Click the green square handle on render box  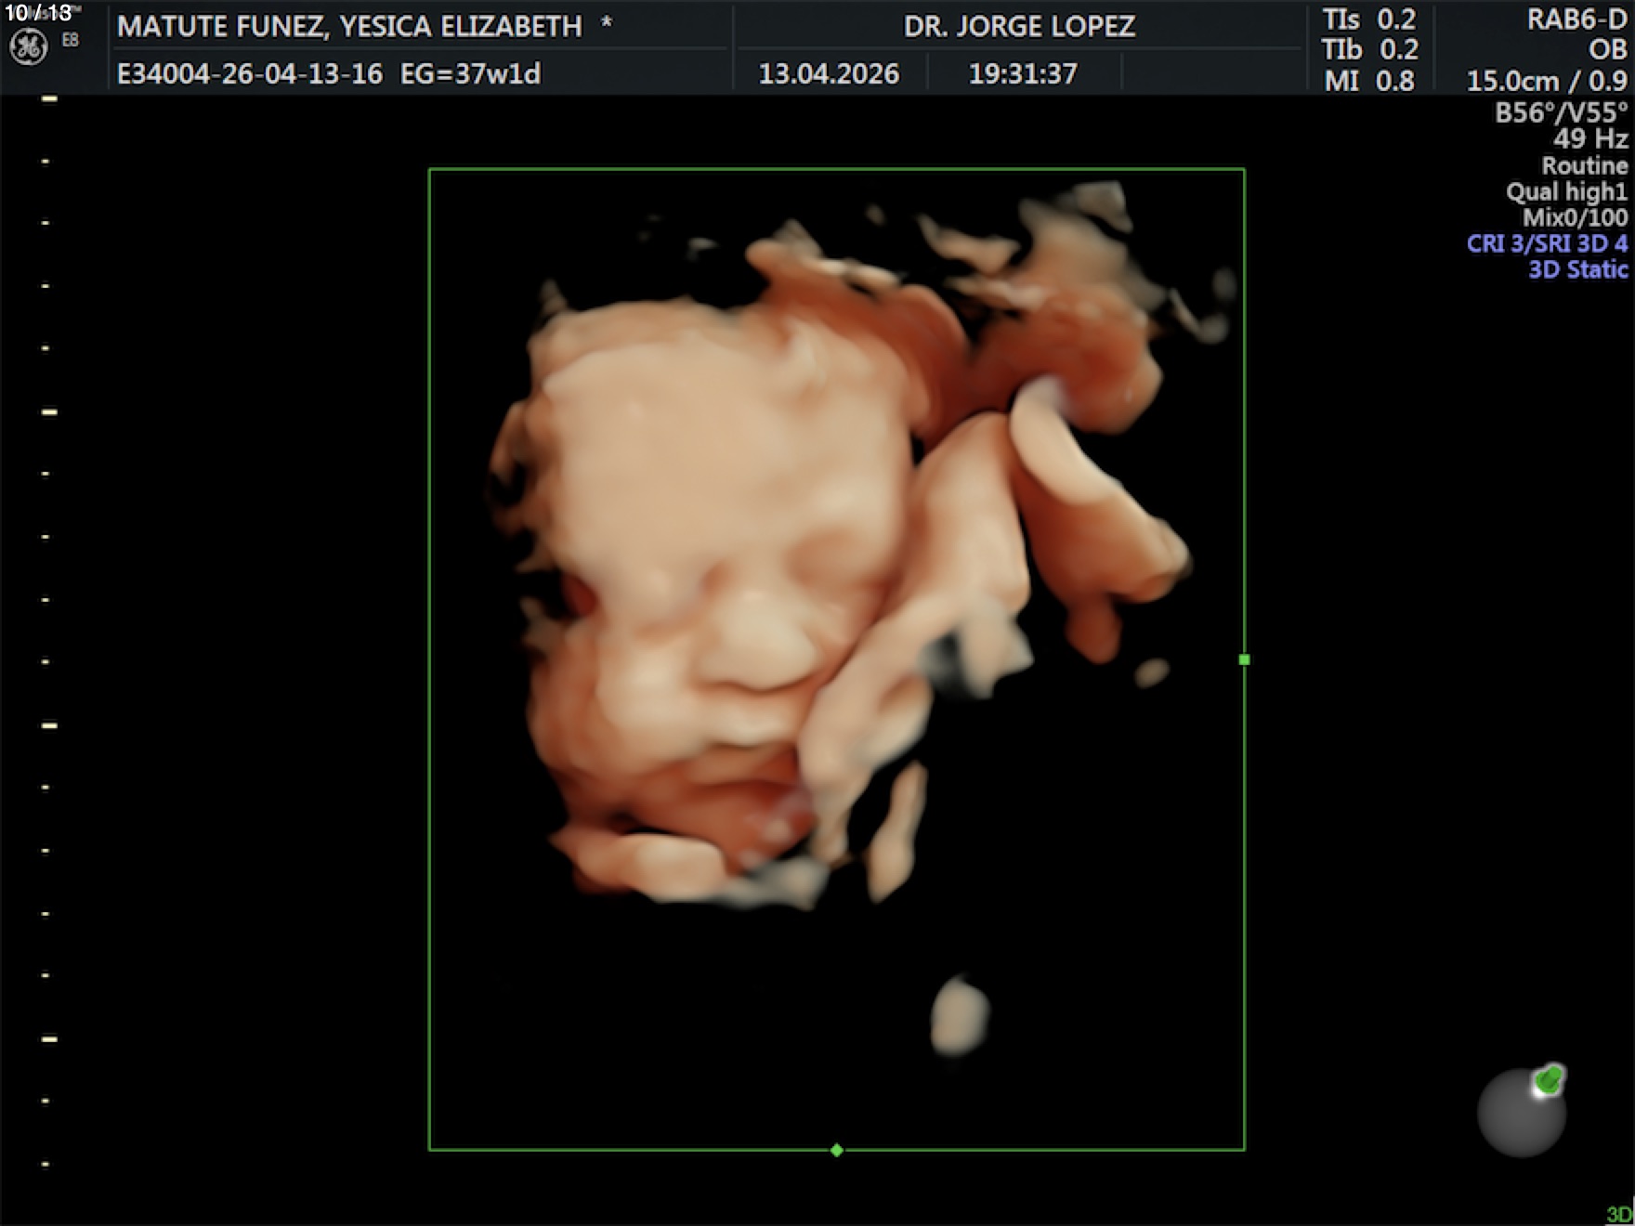tap(1244, 659)
